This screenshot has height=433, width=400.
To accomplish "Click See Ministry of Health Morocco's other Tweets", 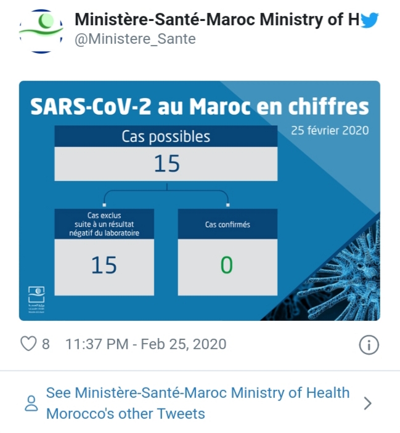I will coord(198,403).
